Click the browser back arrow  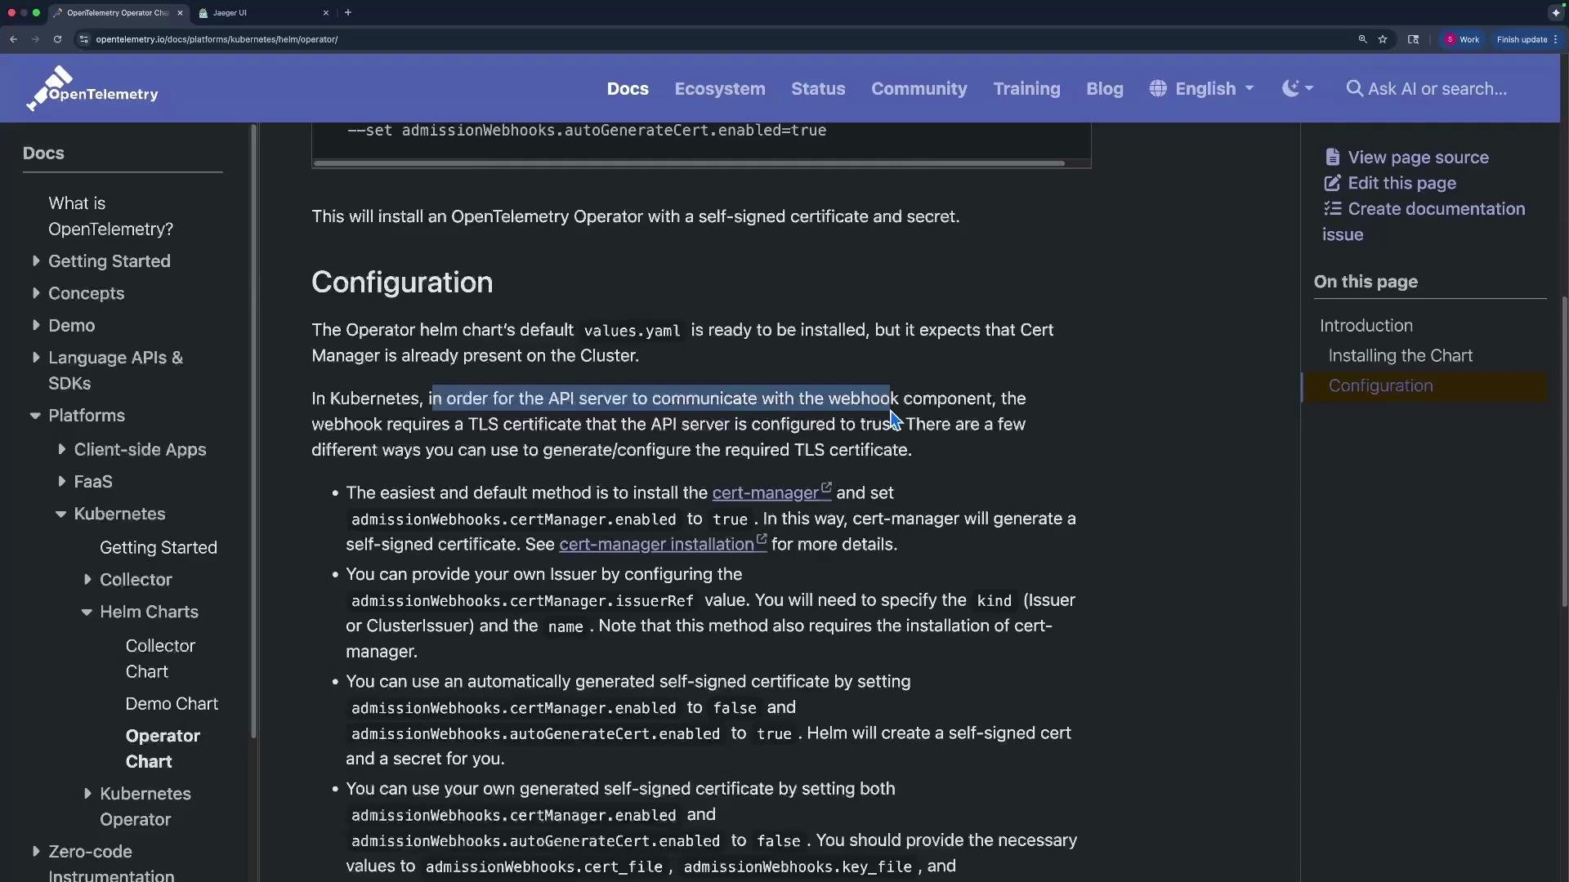[x=14, y=39]
